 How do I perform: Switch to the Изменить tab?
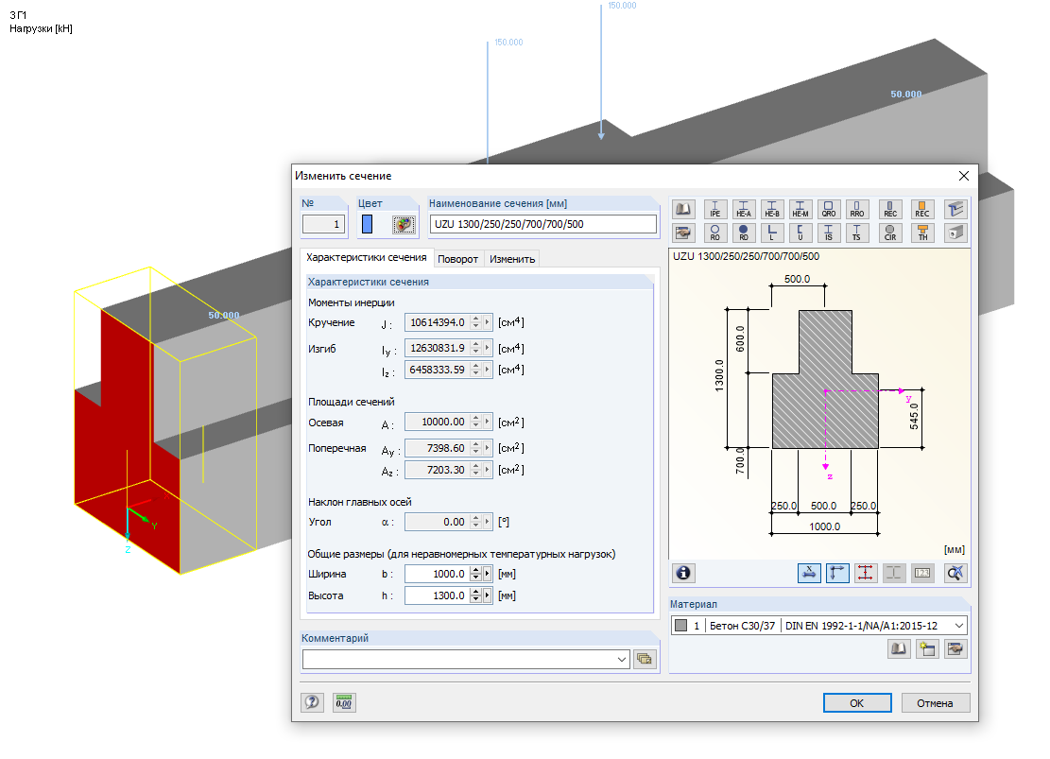tap(512, 259)
